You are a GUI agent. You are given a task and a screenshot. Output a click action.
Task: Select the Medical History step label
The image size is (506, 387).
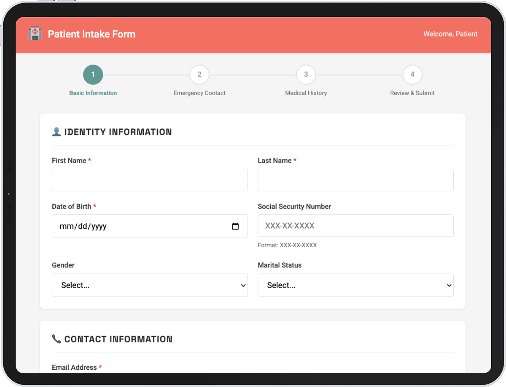pos(306,93)
